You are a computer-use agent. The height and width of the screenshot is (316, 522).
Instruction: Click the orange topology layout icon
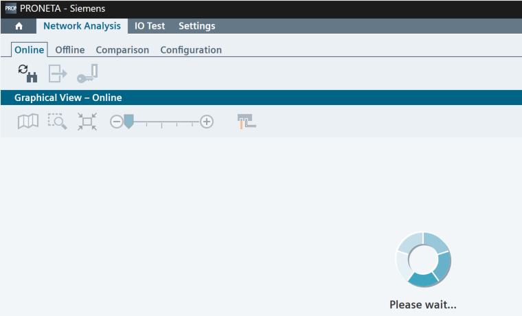click(x=246, y=122)
